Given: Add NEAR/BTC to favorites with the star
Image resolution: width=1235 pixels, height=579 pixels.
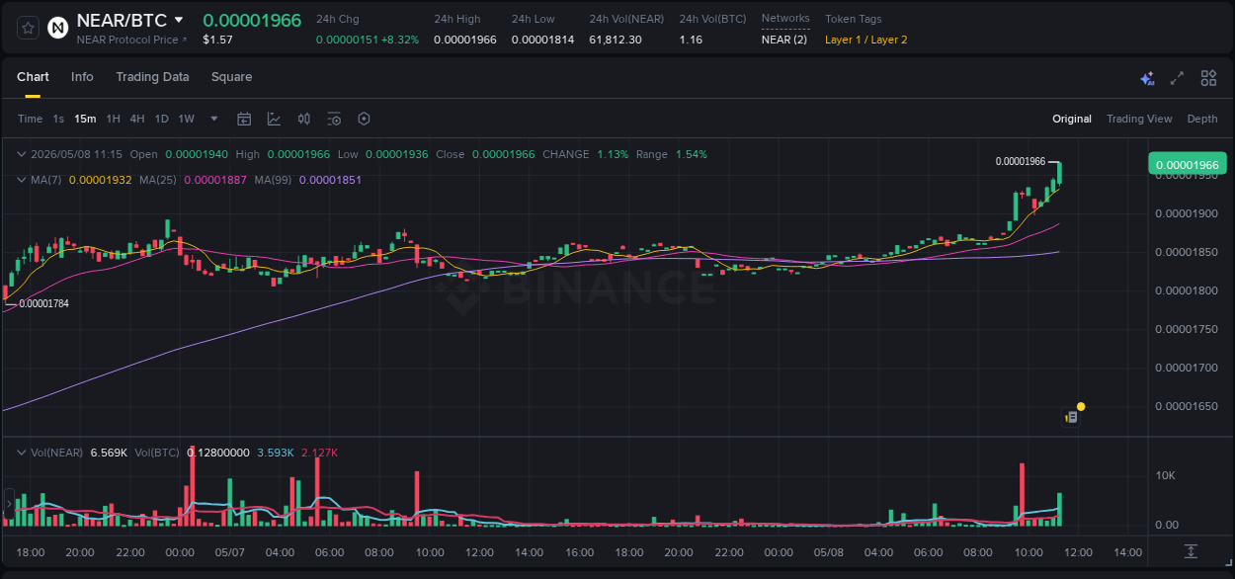Looking at the screenshot, I should [29, 28].
